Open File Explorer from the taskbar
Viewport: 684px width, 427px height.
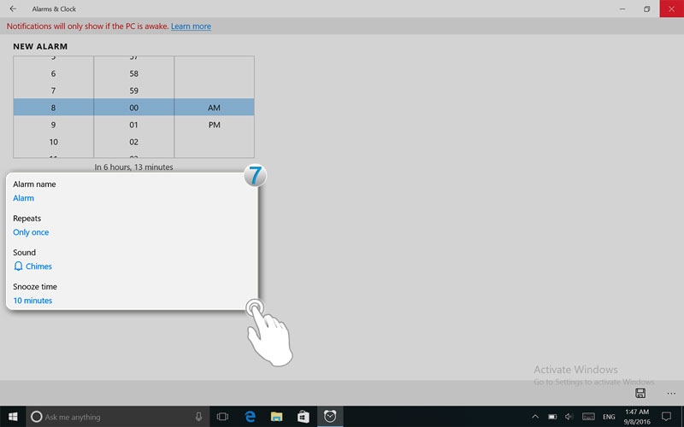pos(276,417)
